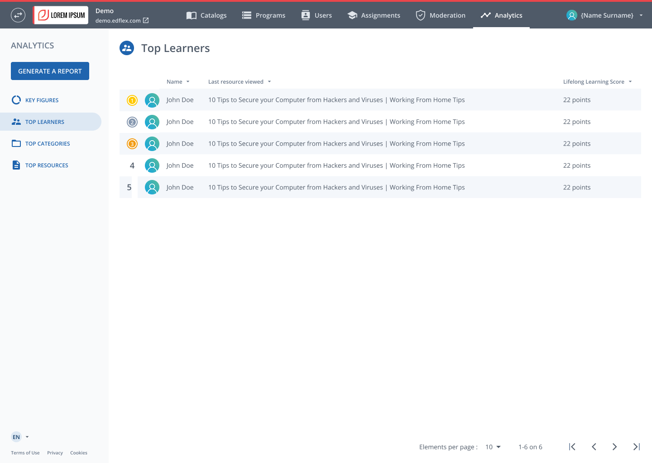This screenshot has height=463, width=652.
Task: Open the Catalogs tab
Action: [x=206, y=15]
